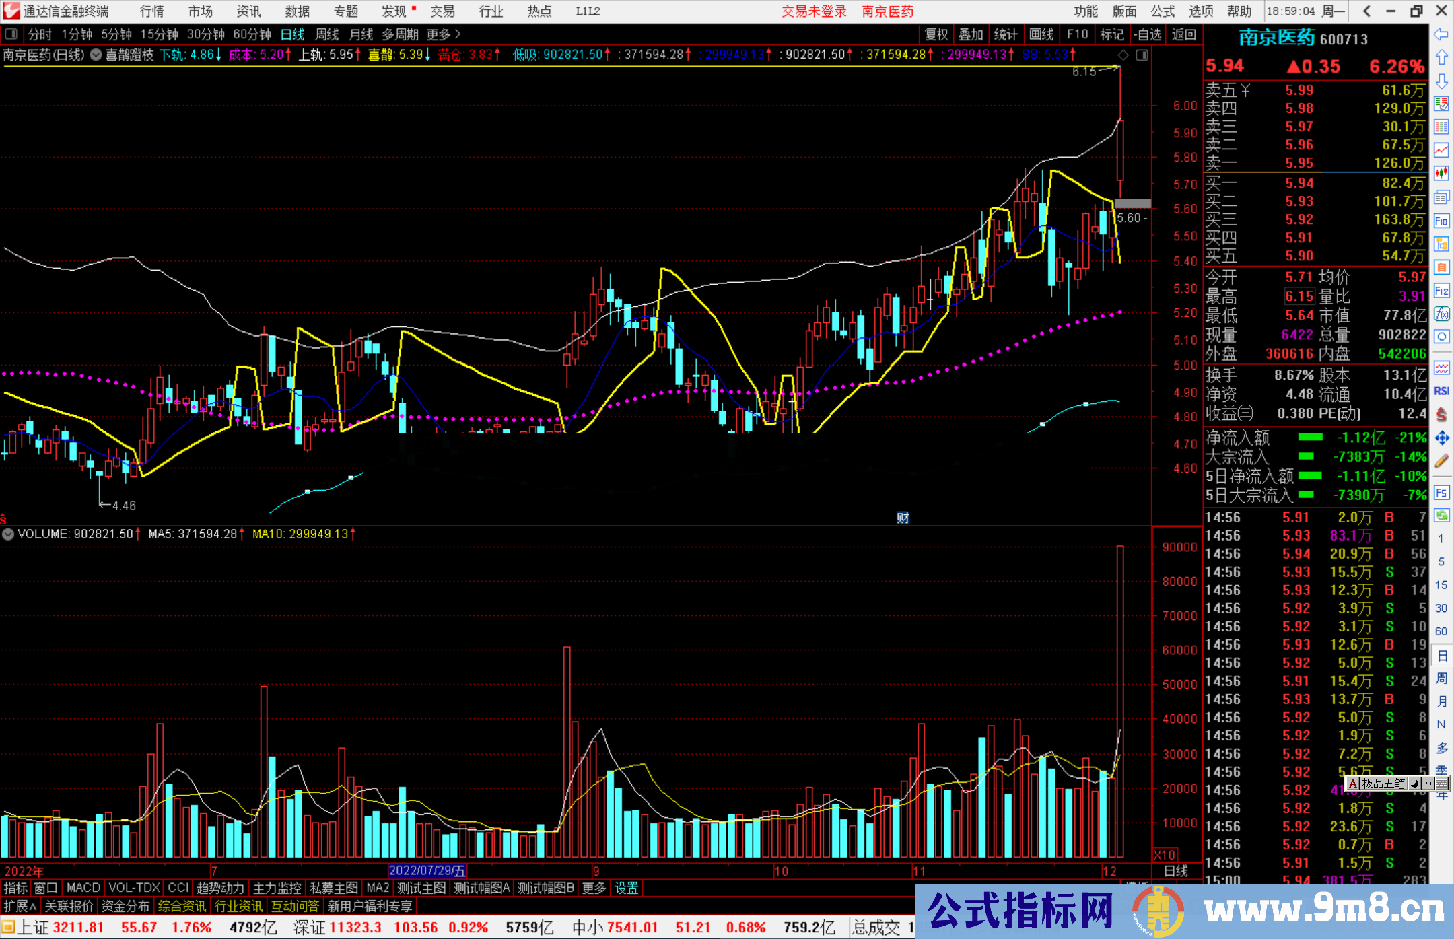1454x939 pixels.
Task: Expand the 更多 periods chevron
Action: [458, 34]
